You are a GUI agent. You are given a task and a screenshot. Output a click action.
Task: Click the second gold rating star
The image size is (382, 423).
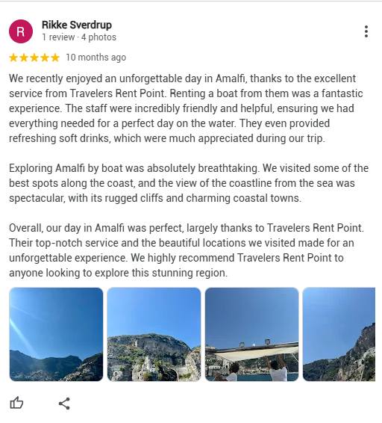[24, 58]
